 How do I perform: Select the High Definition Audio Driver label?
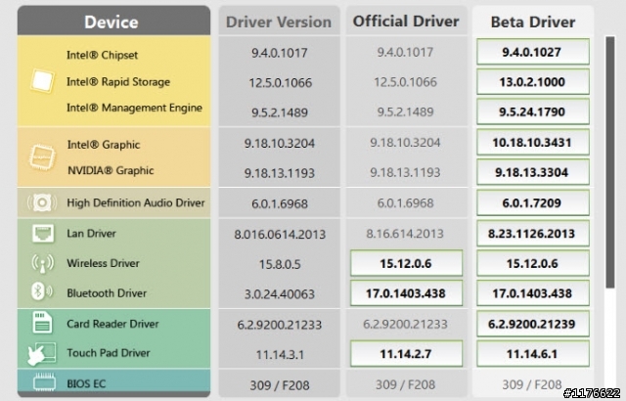(136, 202)
